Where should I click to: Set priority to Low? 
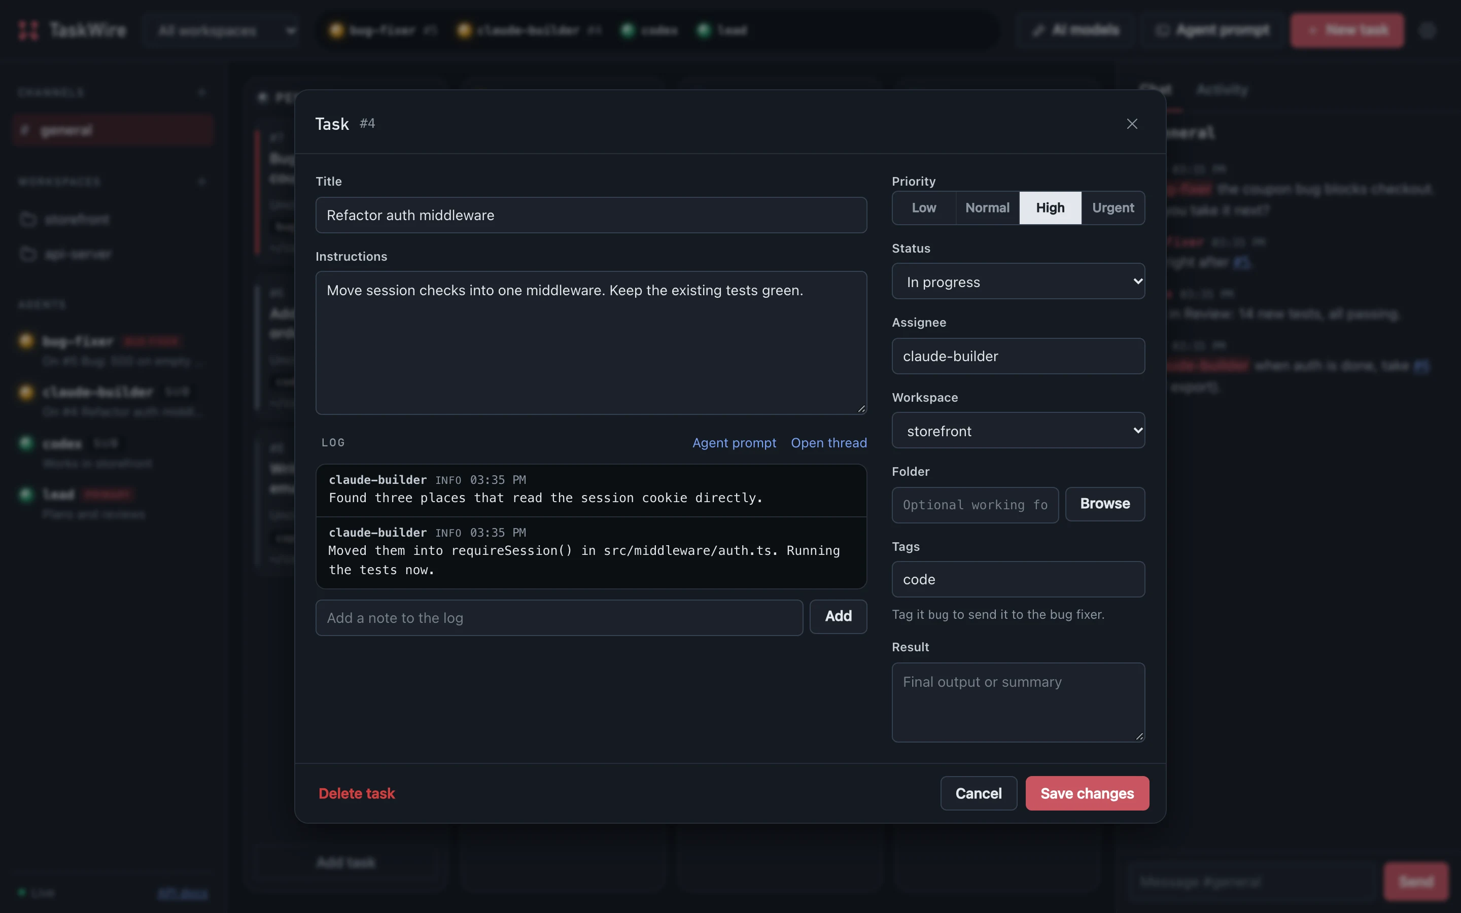924,208
